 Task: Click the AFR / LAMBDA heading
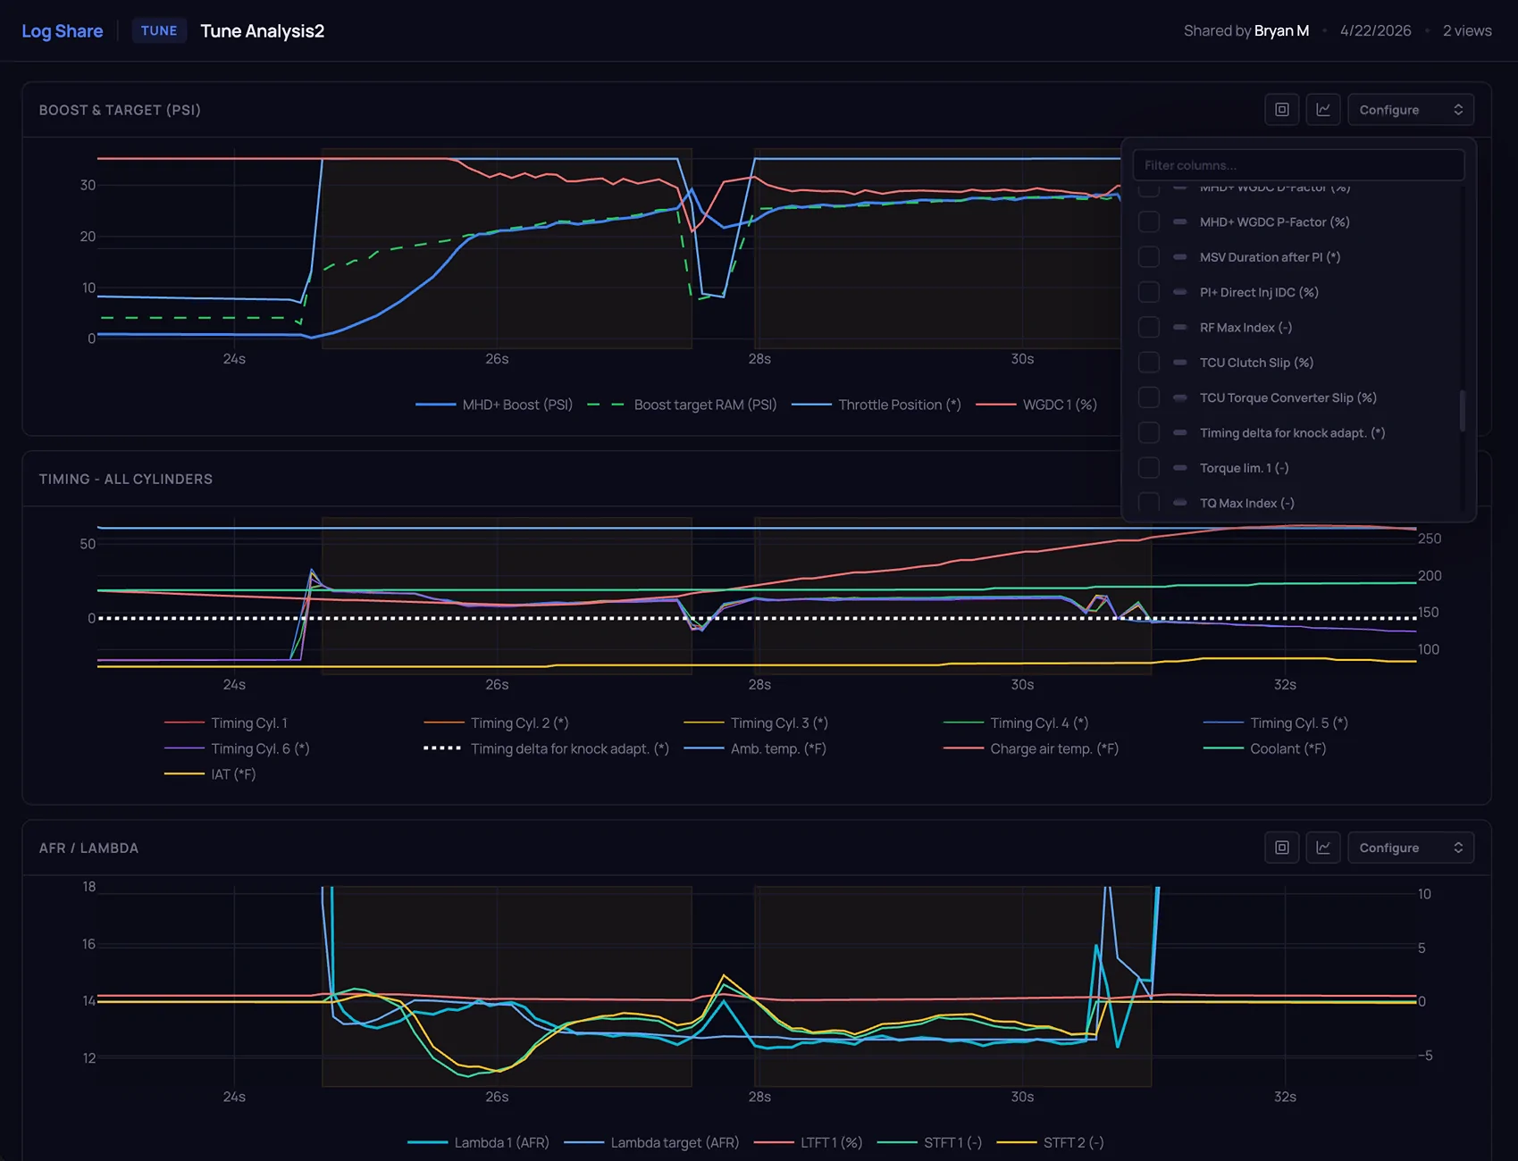[88, 848]
